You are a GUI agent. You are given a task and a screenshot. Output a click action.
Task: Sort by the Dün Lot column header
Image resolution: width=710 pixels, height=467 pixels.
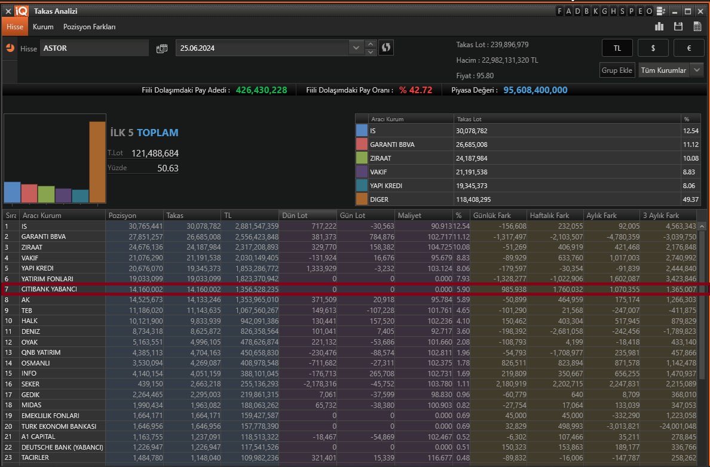coord(308,216)
